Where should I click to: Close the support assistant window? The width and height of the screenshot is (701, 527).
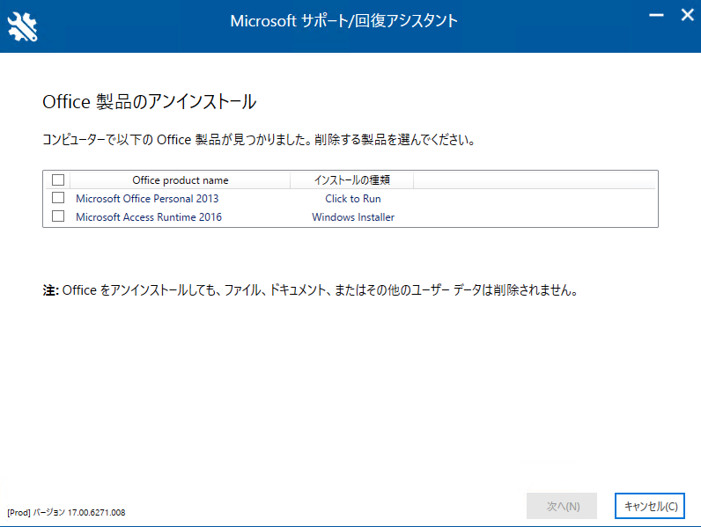click(x=688, y=15)
